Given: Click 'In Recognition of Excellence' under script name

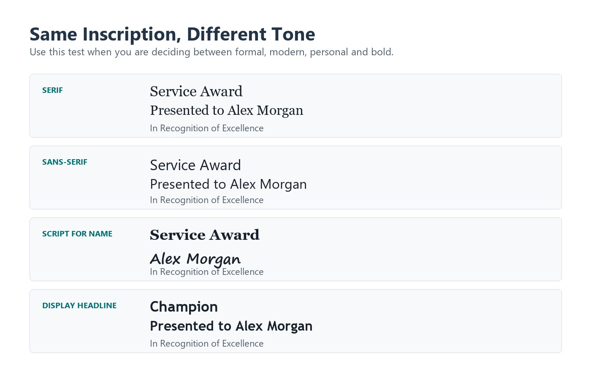Looking at the screenshot, I should (207, 272).
